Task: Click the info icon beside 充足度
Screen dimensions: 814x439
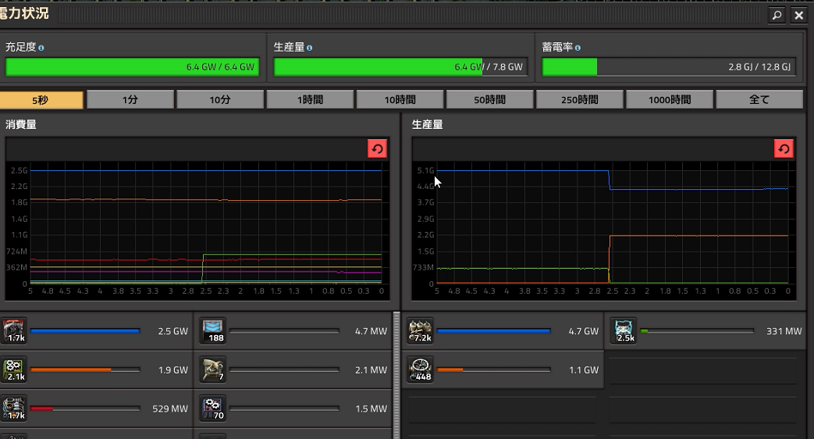Action: 41,48
